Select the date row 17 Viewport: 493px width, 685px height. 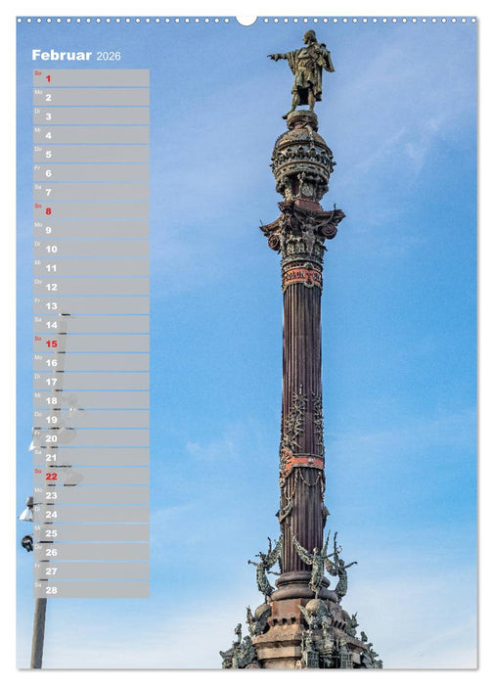[91, 382]
